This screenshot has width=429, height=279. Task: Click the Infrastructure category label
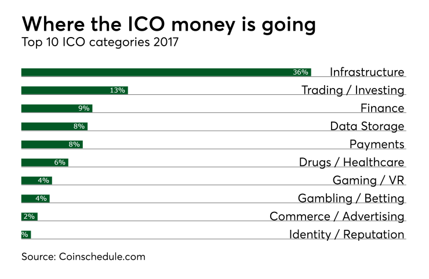(366, 72)
